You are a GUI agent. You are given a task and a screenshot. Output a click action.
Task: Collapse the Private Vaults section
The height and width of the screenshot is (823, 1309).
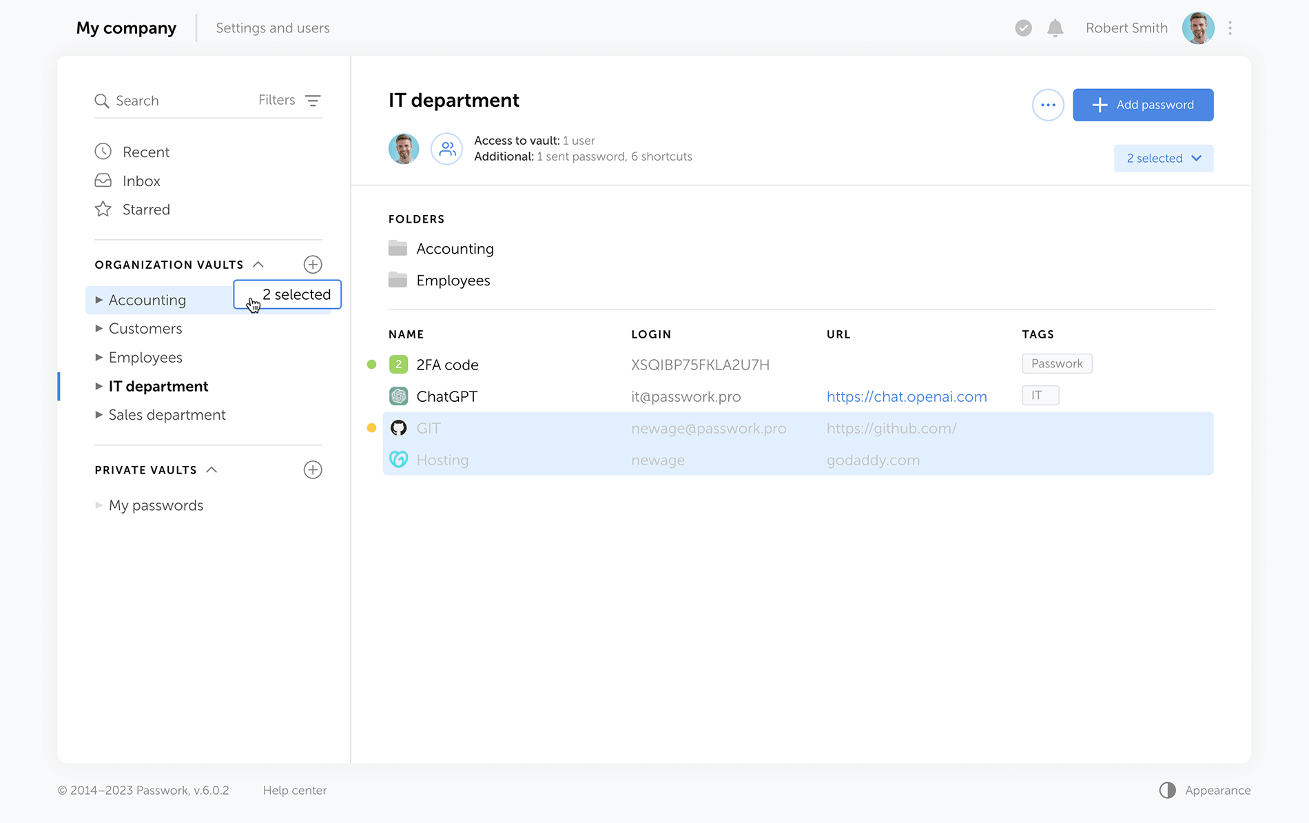(212, 470)
